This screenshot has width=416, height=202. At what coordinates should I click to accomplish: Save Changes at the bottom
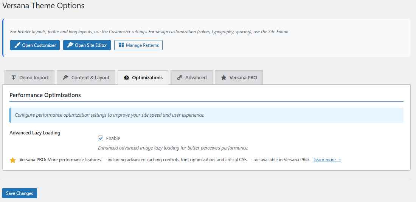pyautogui.click(x=20, y=193)
